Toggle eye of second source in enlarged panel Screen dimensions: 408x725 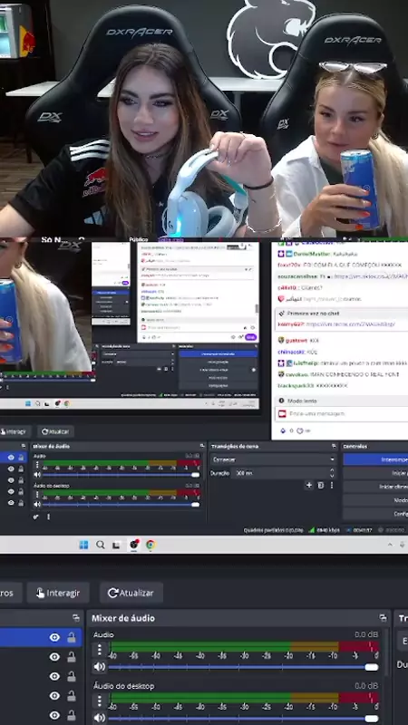coord(54,657)
